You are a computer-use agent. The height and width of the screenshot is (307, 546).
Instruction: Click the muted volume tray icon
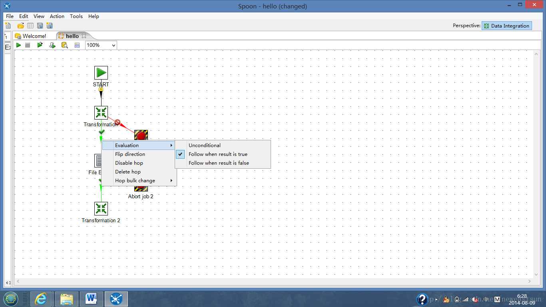click(x=475, y=299)
